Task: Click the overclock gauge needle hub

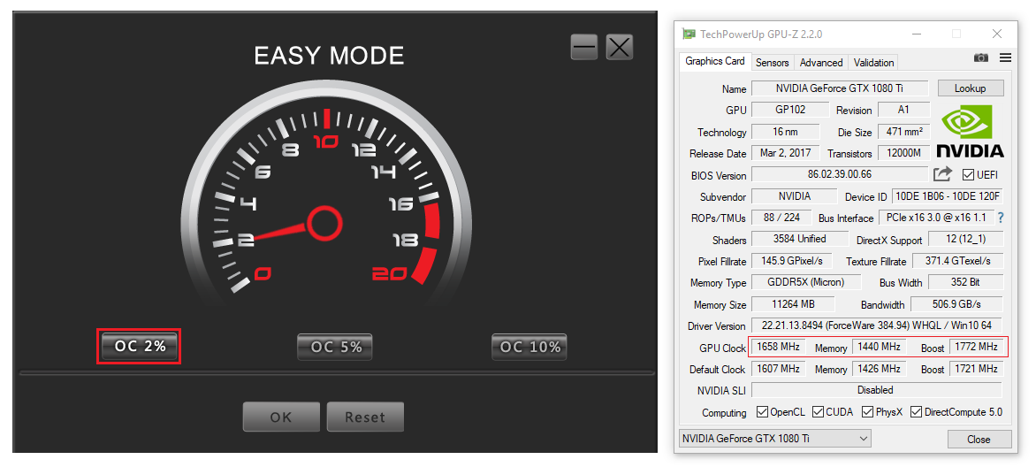Action: [325, 223]
